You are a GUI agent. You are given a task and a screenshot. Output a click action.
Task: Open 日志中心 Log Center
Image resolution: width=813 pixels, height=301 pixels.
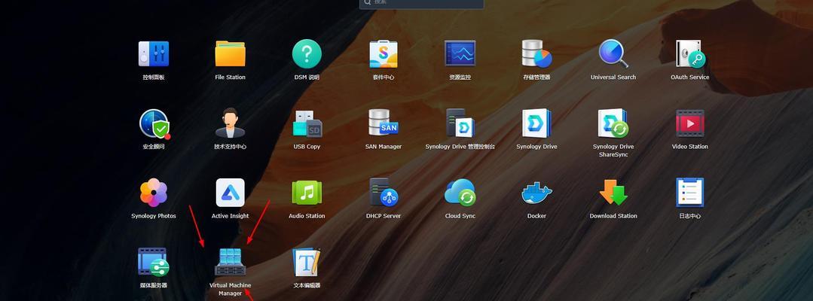point(690,193)
